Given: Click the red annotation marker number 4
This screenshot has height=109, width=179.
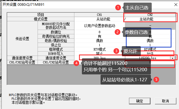Looking at the screenshot, I should click(x=76, y=63).
